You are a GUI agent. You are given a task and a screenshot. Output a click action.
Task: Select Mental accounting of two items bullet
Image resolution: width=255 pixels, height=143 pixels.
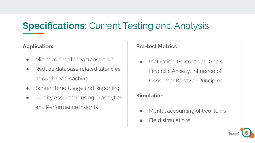[187, 111]
